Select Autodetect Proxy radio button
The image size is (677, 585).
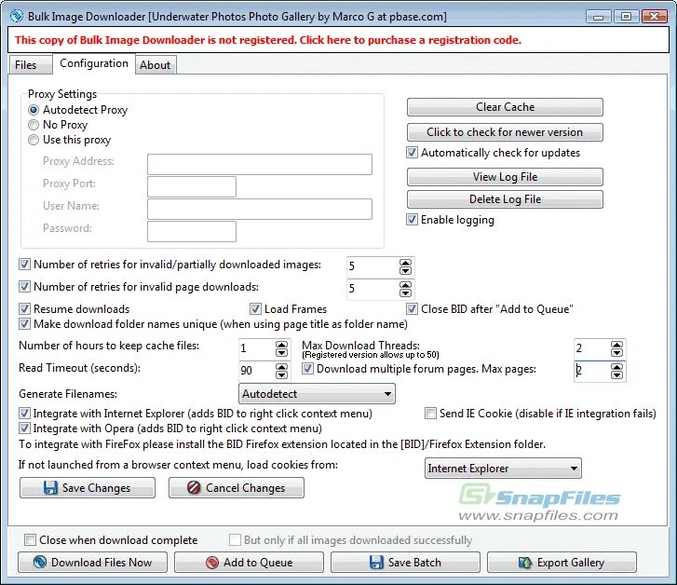click(34, 110)
